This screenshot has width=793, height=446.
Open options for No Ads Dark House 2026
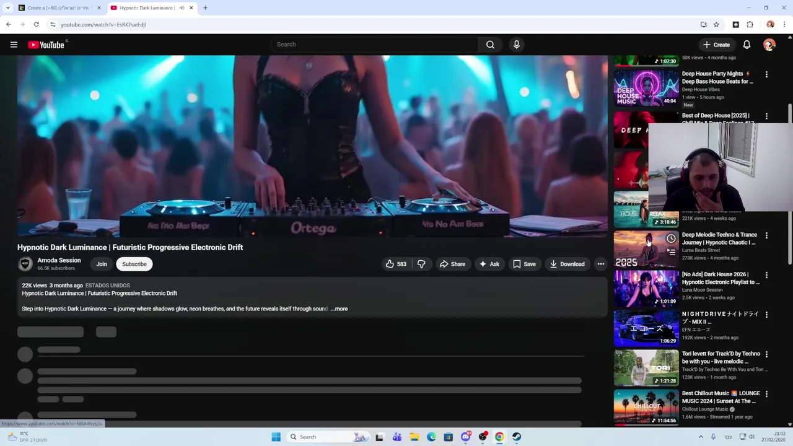coord(766,275)
